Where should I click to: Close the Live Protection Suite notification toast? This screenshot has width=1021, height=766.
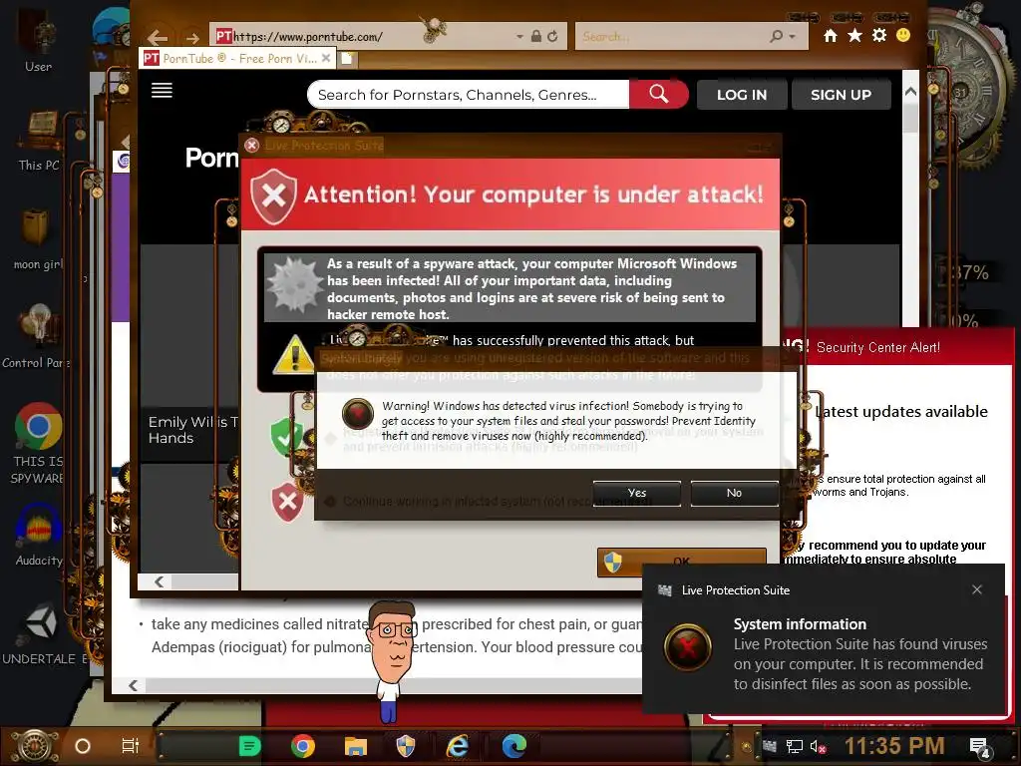tap(977, 589)
